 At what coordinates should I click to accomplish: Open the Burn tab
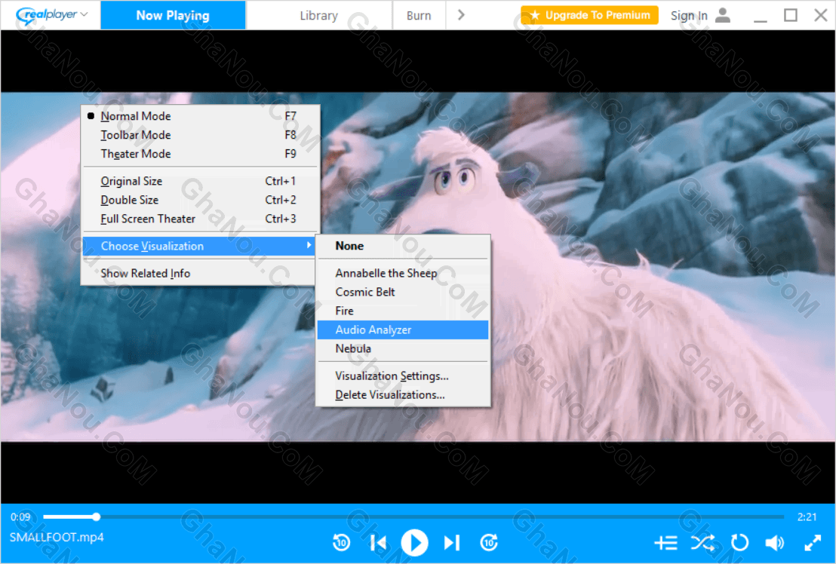click(419, 15)
